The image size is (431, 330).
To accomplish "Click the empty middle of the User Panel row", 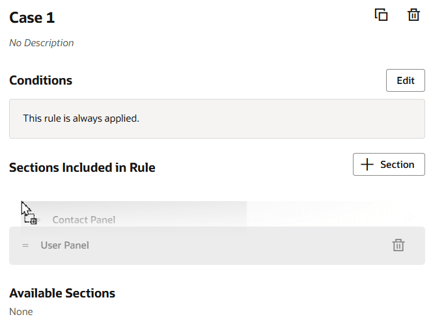I will tap(228, 245).
